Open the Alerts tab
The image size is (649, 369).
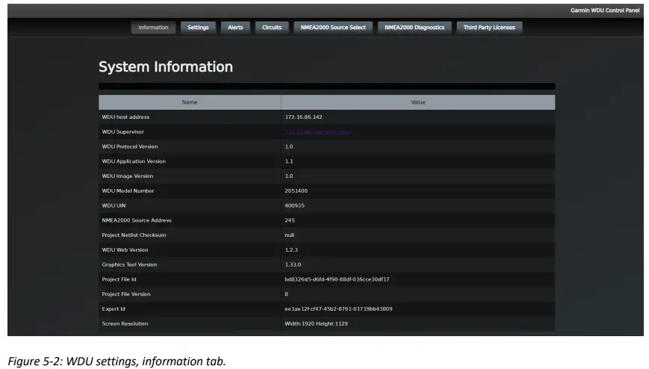pos(235,28)
